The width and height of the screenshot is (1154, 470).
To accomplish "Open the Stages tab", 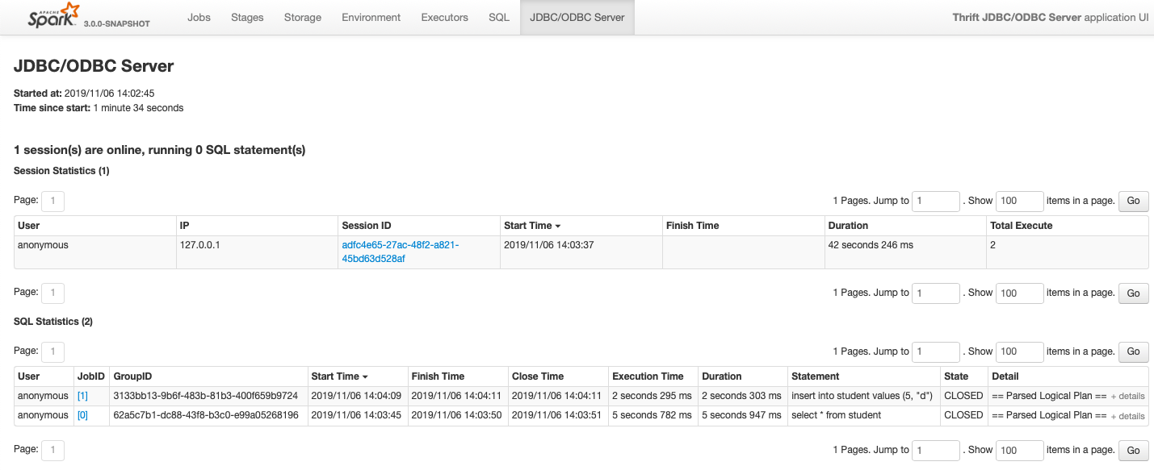I will (x=247, y=17).
